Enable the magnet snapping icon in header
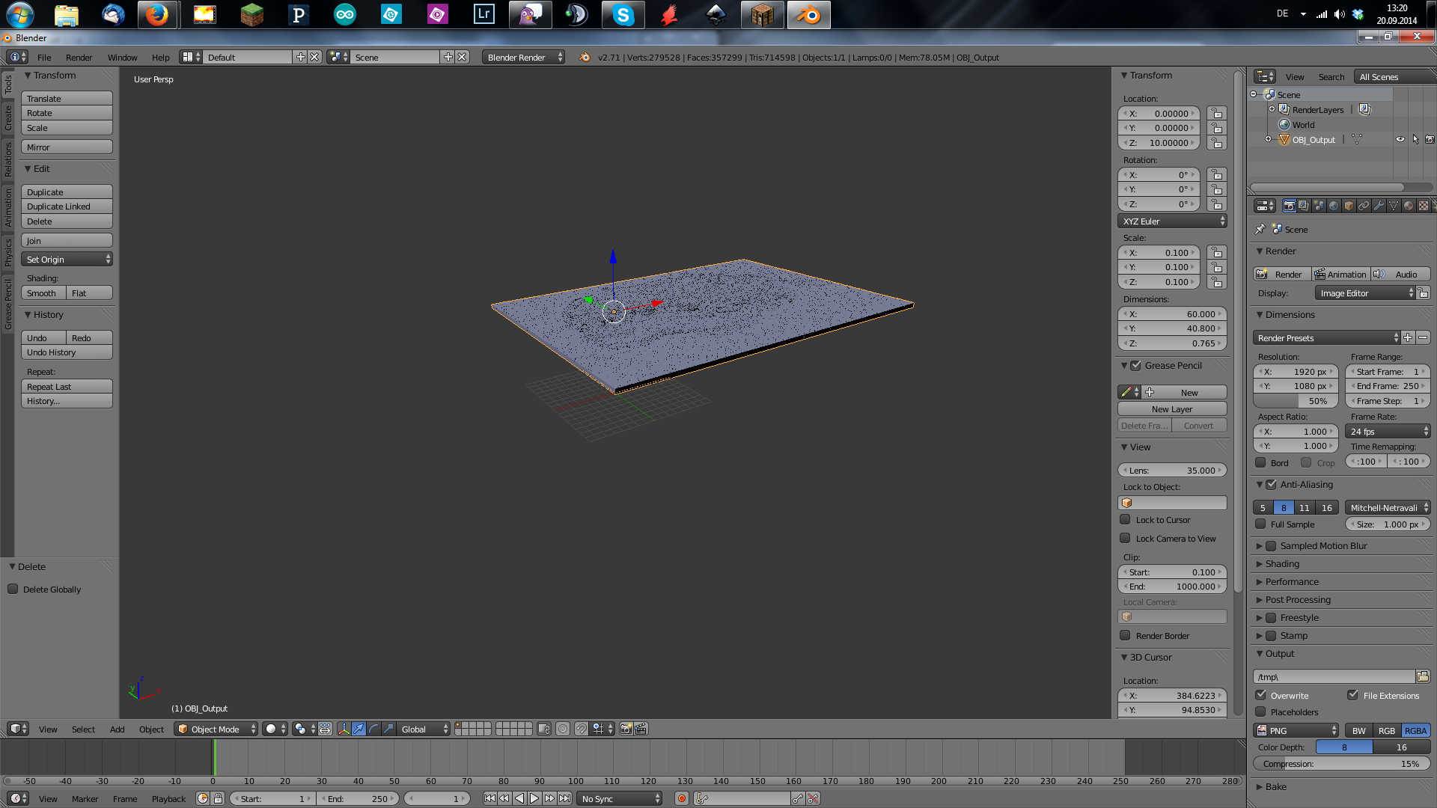The height and width of the screenshot is (808, 1437). coord(580,729)
